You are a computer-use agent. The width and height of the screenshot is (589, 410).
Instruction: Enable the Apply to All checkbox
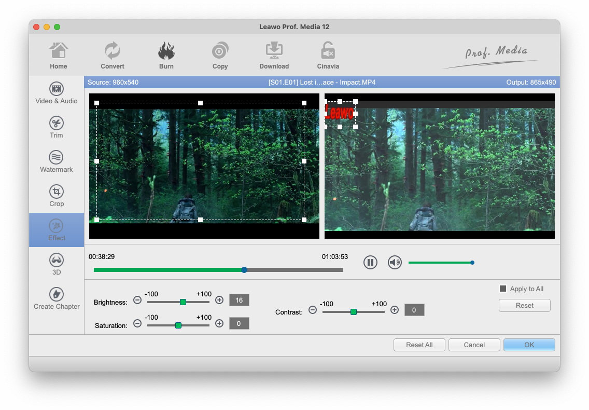pos(502,289)
